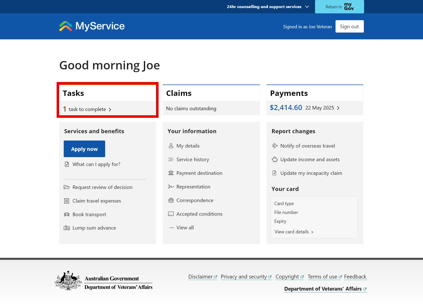423x308 pixels.
Task: Open the Privacy and security link
Action: (x=244, y=276)
